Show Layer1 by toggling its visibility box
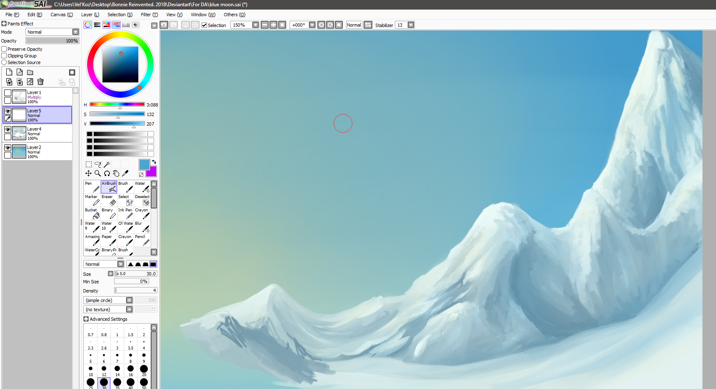This screenshot has width=716, height=389. pyautogui.click(x=7, y=93)
